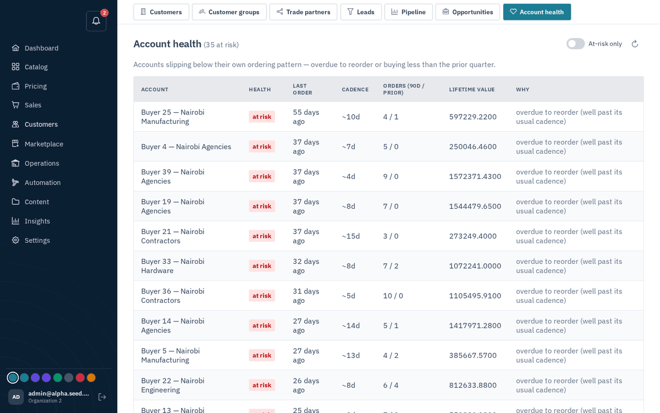660x413 pixels.
Task: Choose the red theme color swatch
Action: [x=80, y=378]
